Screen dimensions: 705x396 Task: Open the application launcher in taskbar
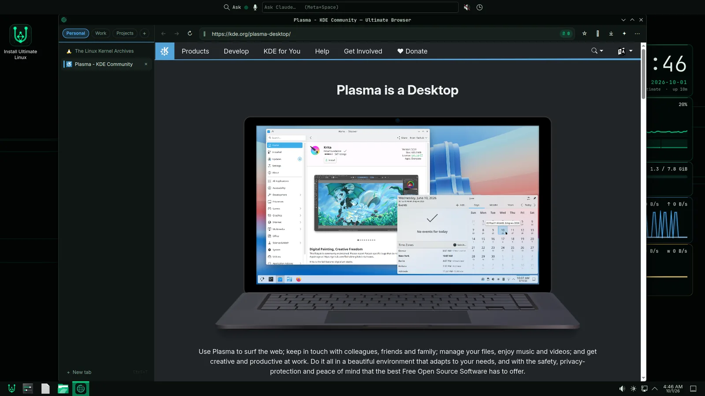click(12, 389)
